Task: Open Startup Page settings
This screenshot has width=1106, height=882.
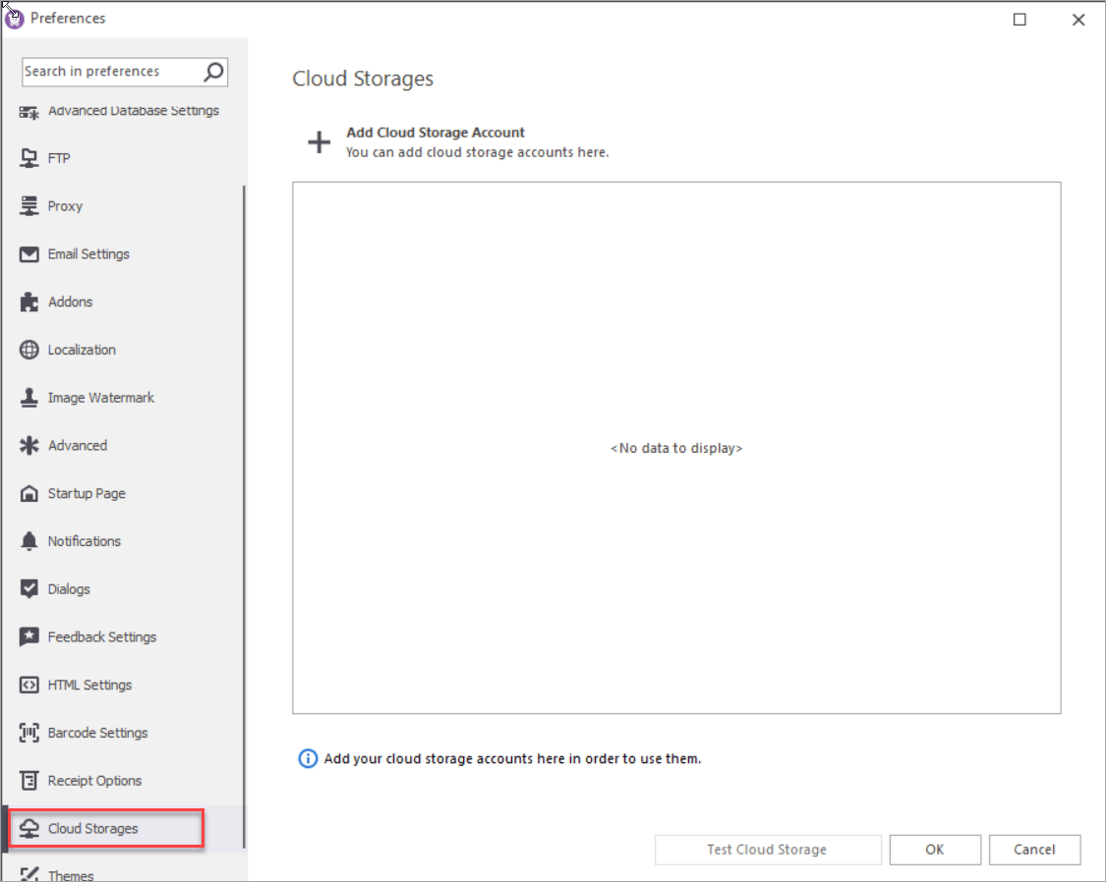Action: click(x=123, y=494)
